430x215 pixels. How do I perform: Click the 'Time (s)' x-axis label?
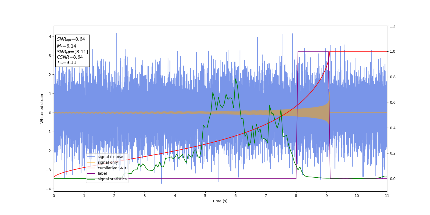click(x=220, y=201)
